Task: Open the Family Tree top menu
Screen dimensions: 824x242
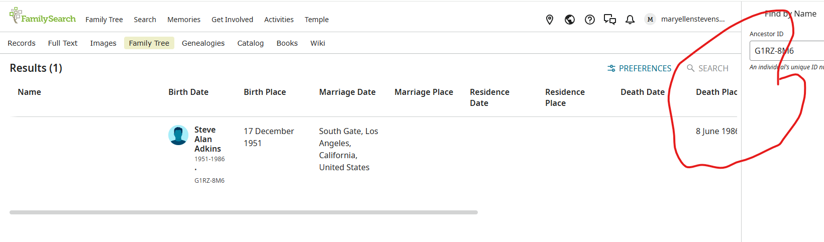Action: (x=104, y=20)
